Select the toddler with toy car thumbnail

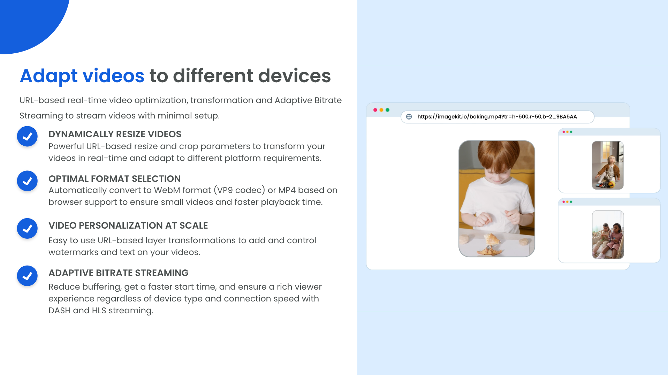coord(608,165)
